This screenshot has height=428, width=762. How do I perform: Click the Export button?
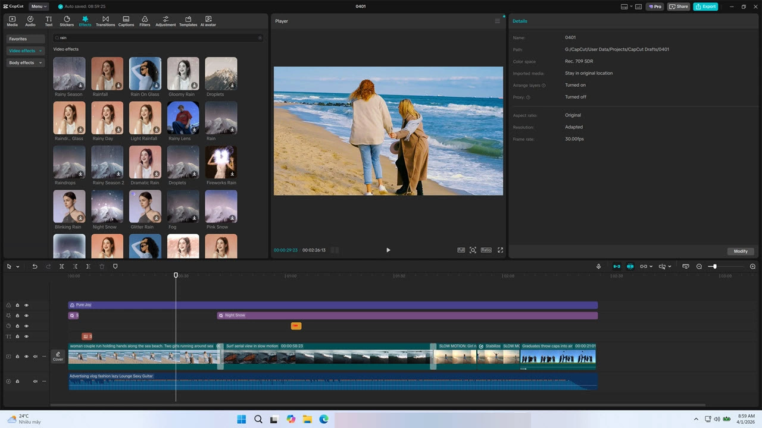(x=705, y=7)
